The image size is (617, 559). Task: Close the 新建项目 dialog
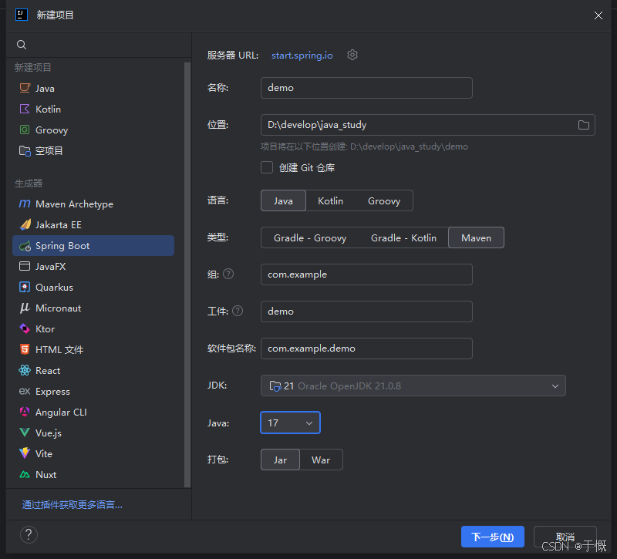[x=598, y=15]
